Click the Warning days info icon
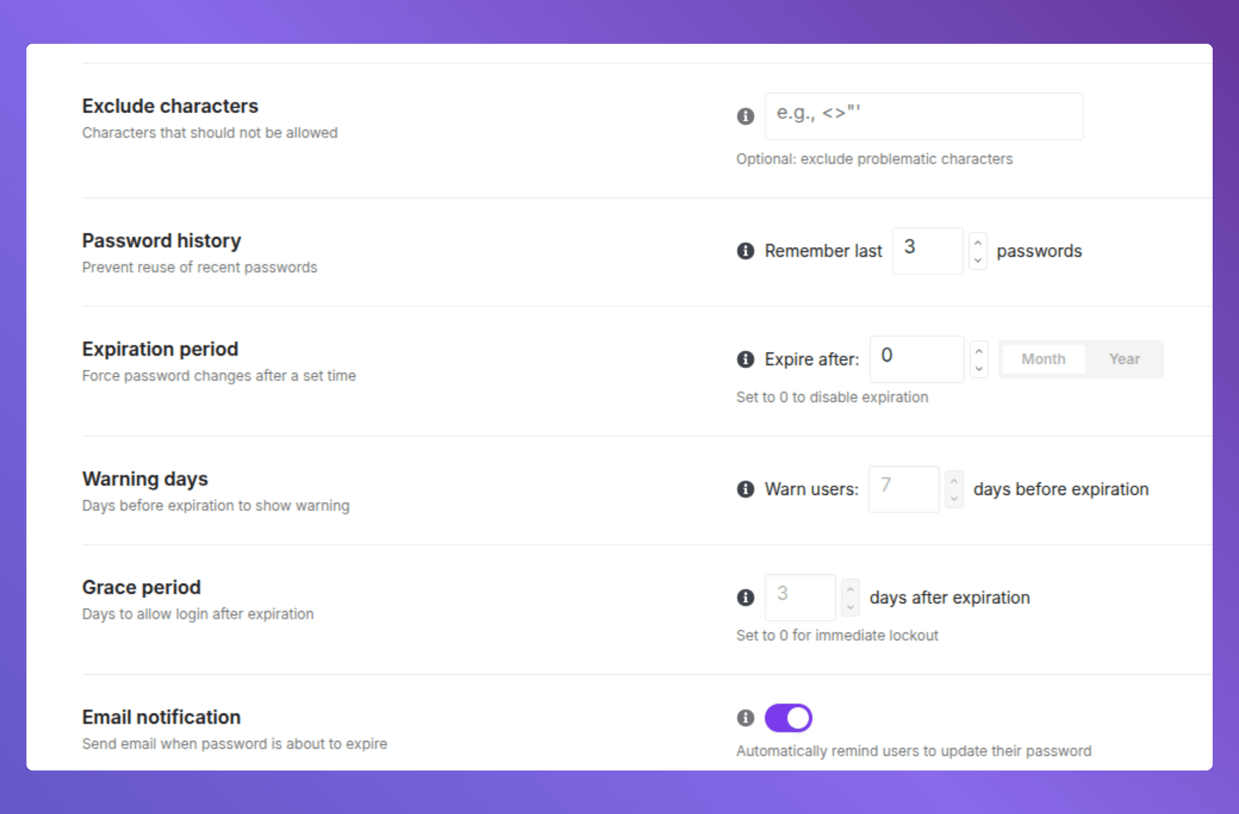This screenshot has height=814, width=1239. pos(745,489)
